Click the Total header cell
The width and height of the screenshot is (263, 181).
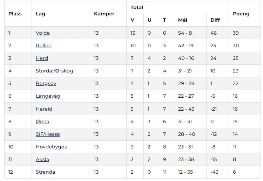coord(137,7)
